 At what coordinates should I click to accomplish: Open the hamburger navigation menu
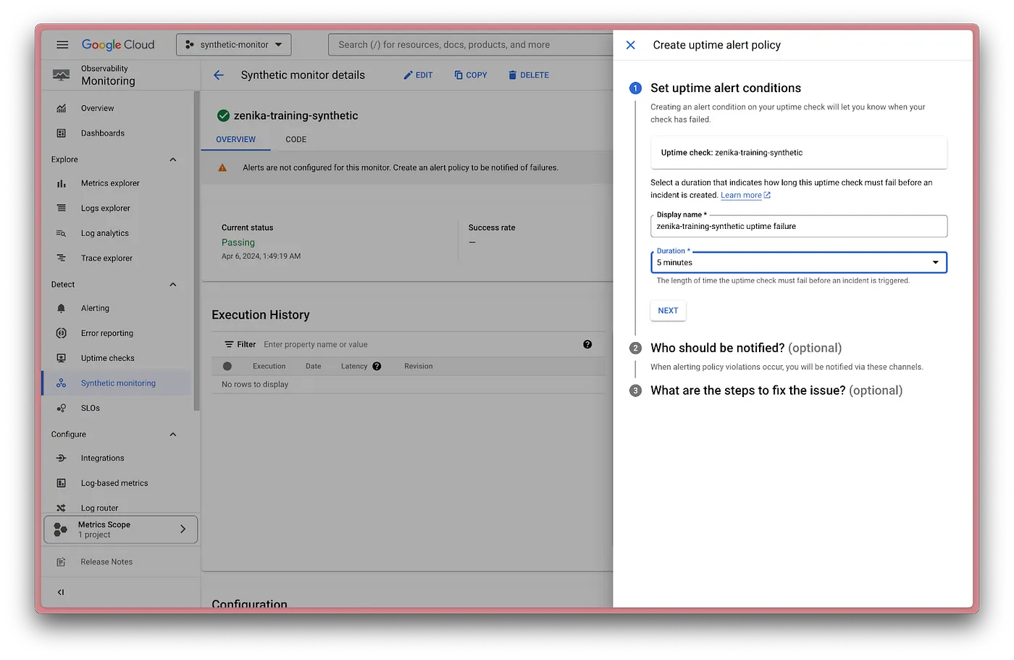(62, 45)
